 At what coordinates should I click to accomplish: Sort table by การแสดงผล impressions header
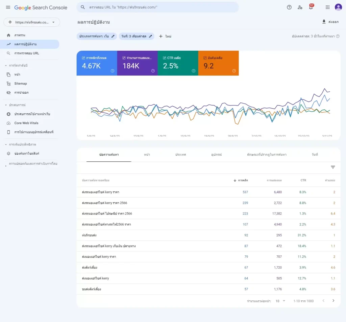[274, 180]
